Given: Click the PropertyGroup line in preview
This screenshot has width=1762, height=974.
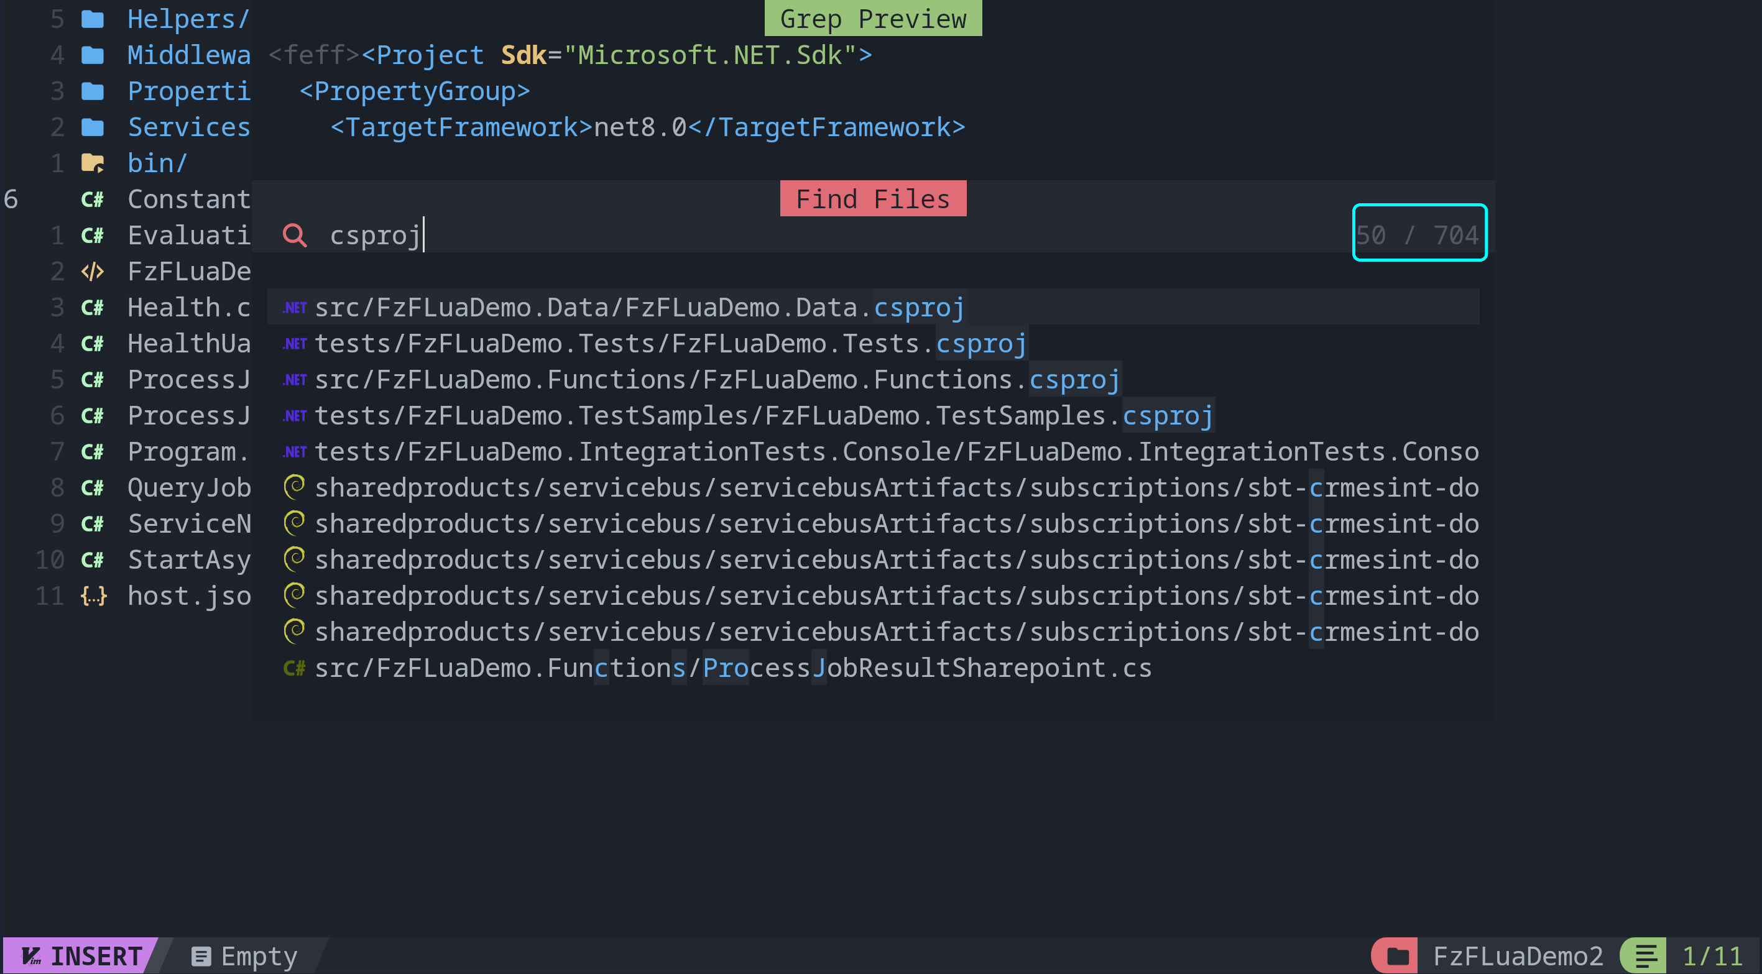Looking at the screenshot, I should coord(415,91).
